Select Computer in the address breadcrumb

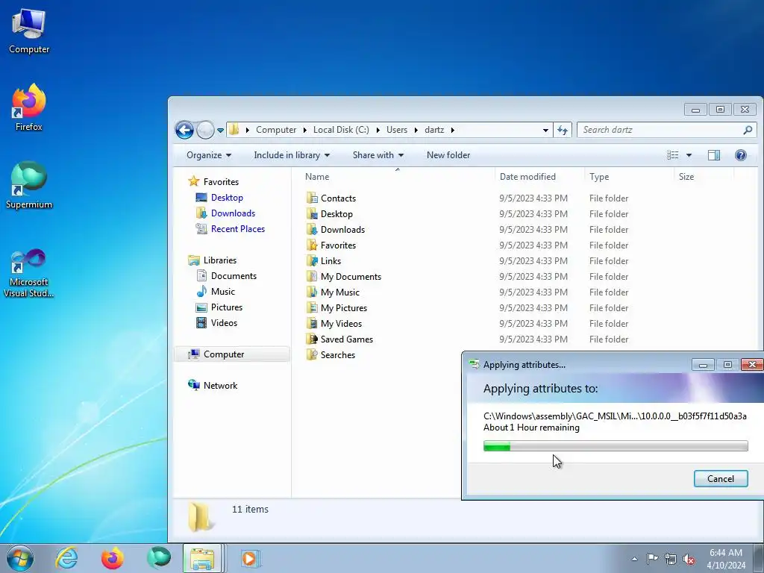(x=276, y=130)
